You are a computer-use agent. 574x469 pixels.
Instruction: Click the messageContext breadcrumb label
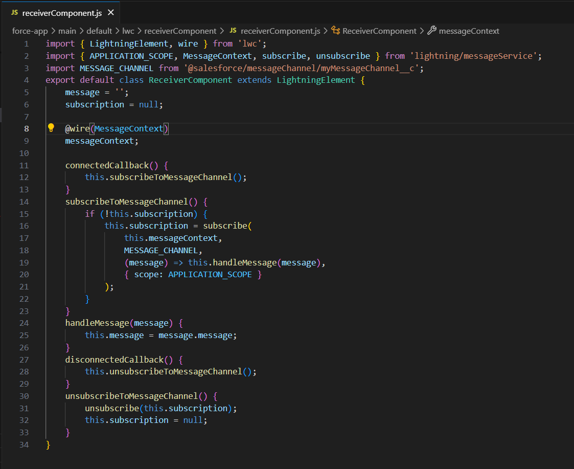click(469, 31)
